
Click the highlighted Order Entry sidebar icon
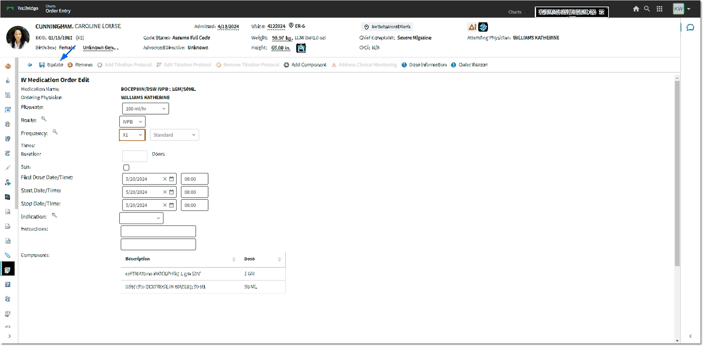tap(8, 269)
